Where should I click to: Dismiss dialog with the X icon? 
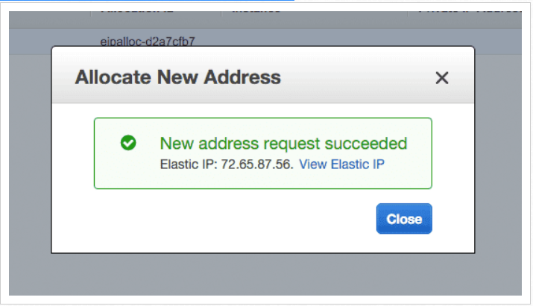click(x=442, y=77)
